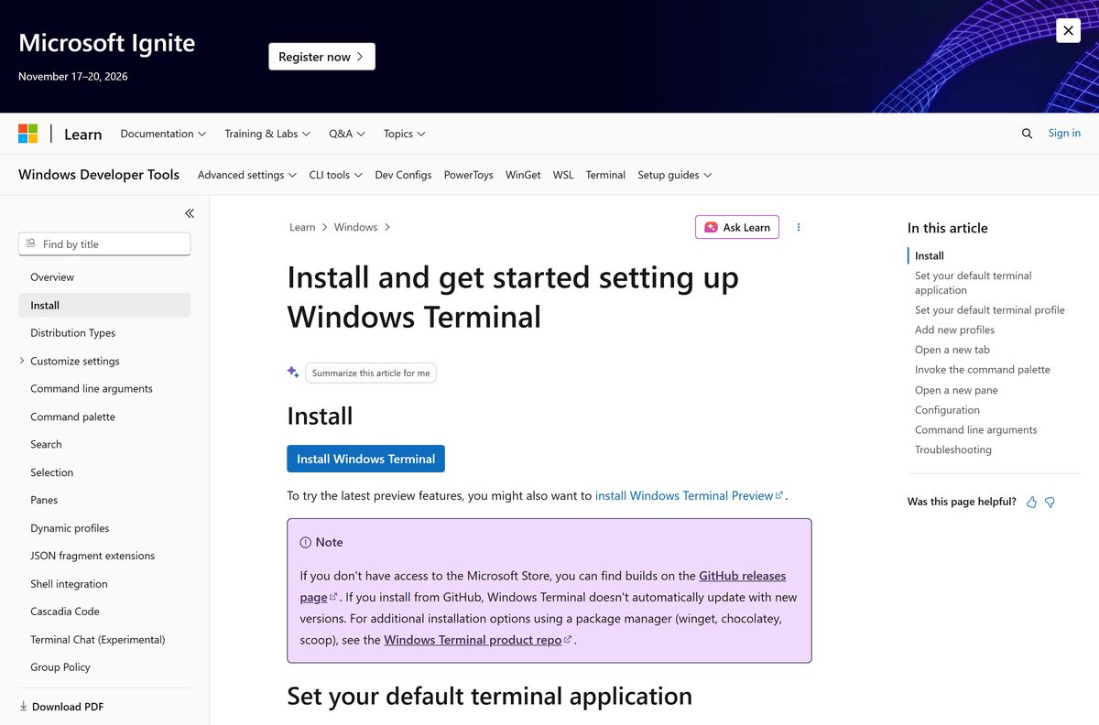Click Summarize this article for me

(x=371, y=373)
